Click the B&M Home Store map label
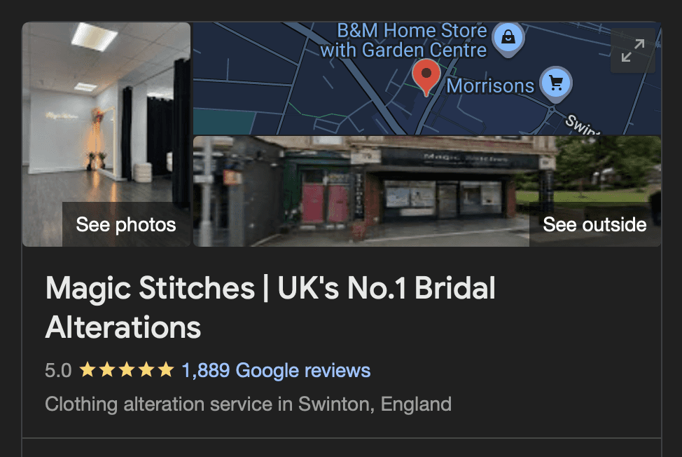Viewport: 682px width, 457px height. tap(403, 40)
